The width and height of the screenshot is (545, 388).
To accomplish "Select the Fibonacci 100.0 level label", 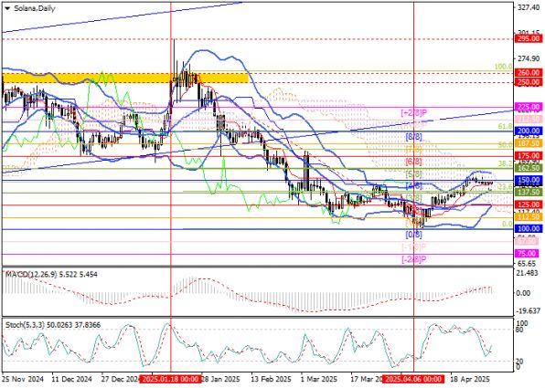I will coord(503,67).
